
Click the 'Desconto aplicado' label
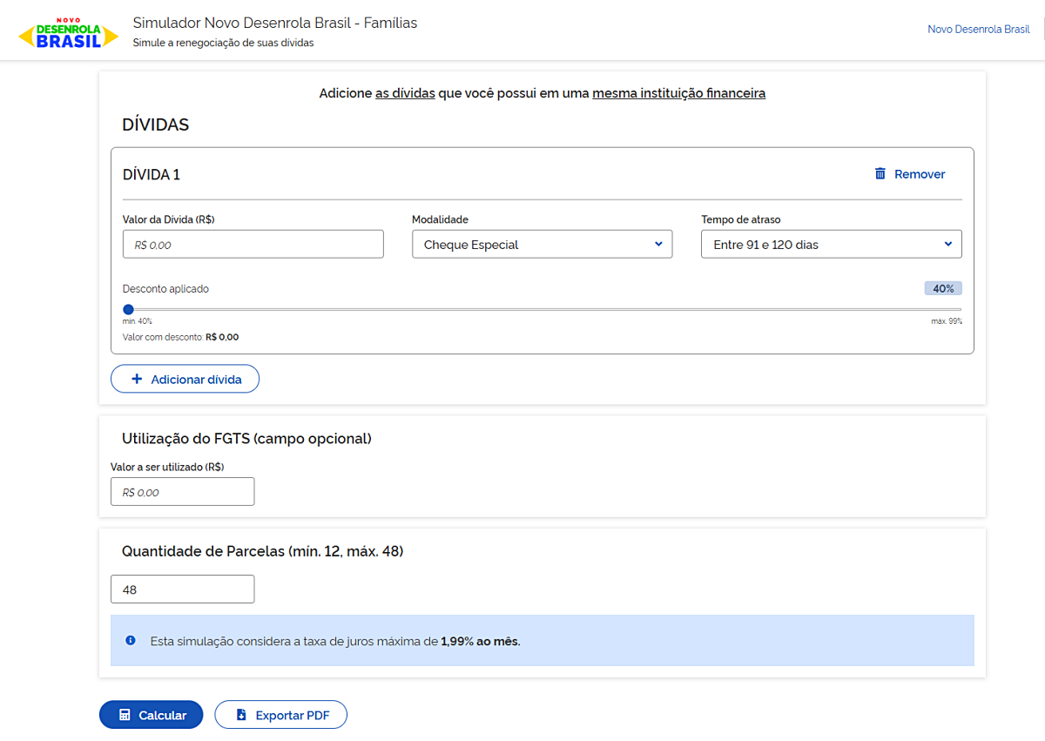click(165, 289)
